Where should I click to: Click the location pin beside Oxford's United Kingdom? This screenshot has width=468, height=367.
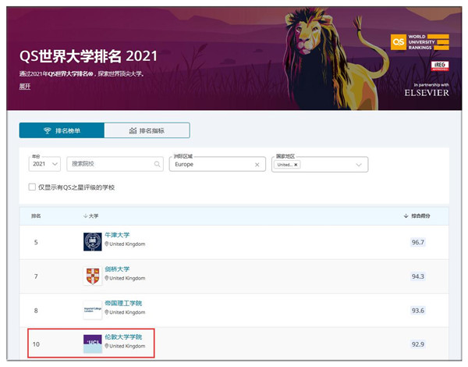pyautogui.click(x=107, y=244)
